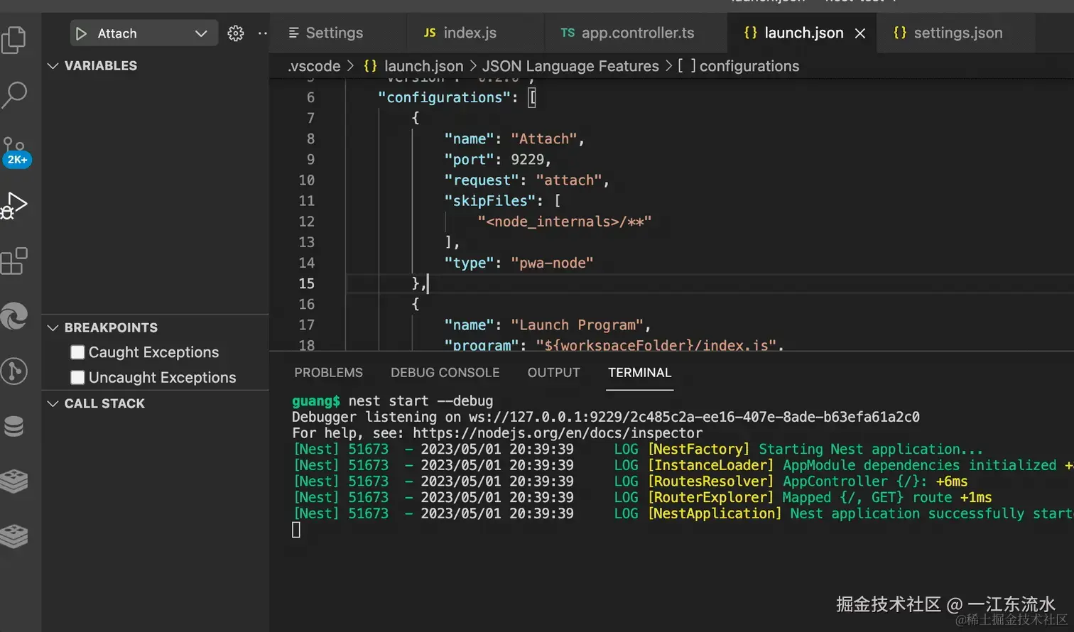Image resolution: width=1074 pixels, height=632 pixels.
Task: Click the configurations breadcrumb item
Action: 749,67
